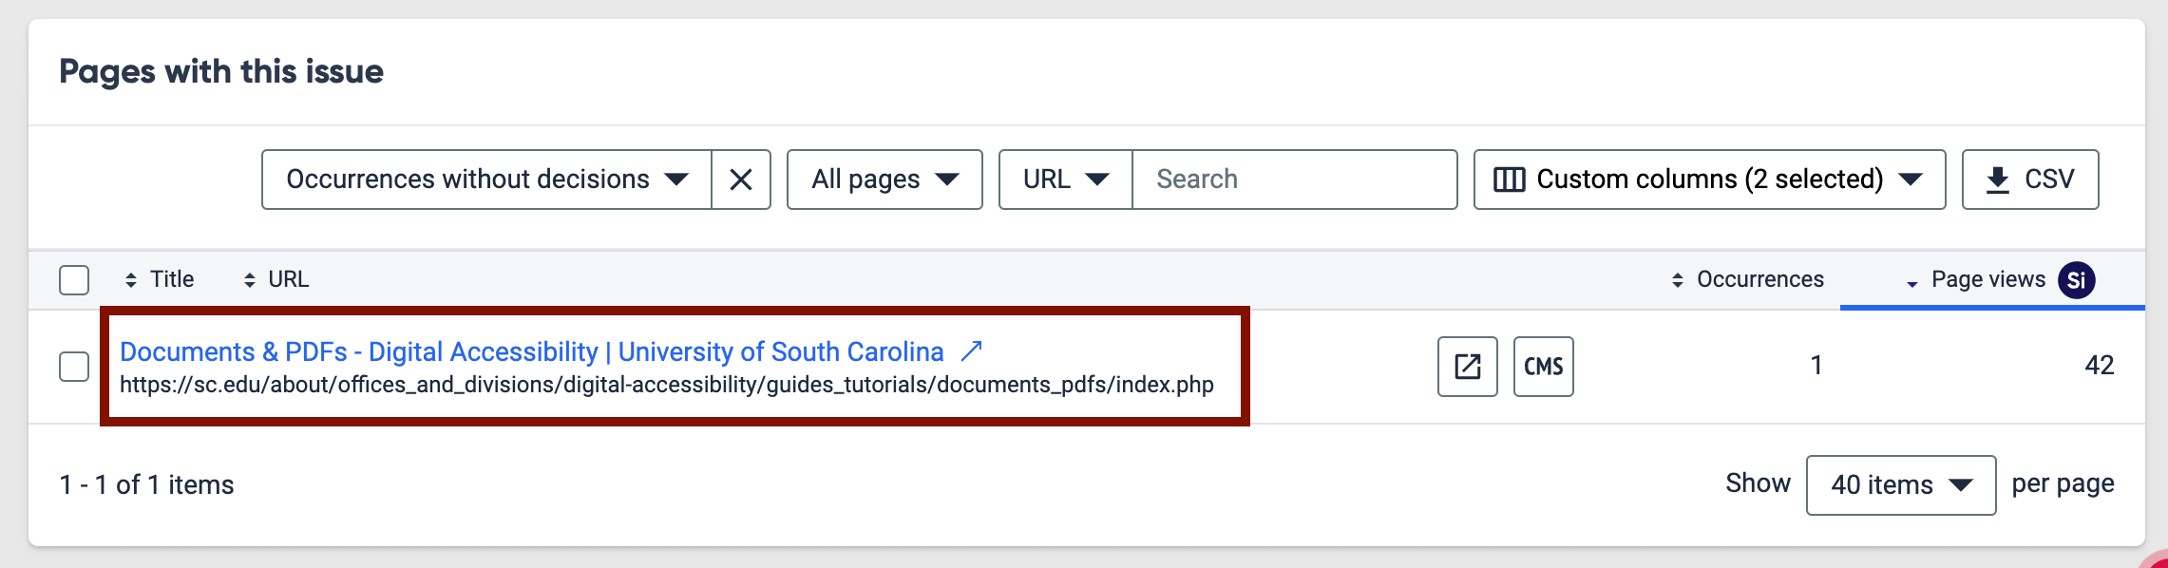This screenshot has height=568, width=2168.
Task: Open the page in the CMS
Action: coord(1543,367)
